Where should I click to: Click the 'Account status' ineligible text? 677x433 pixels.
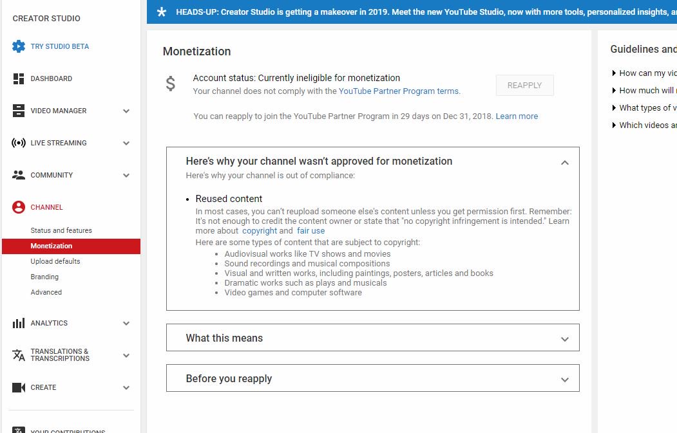pyautogui.click(x=296, y=78)
